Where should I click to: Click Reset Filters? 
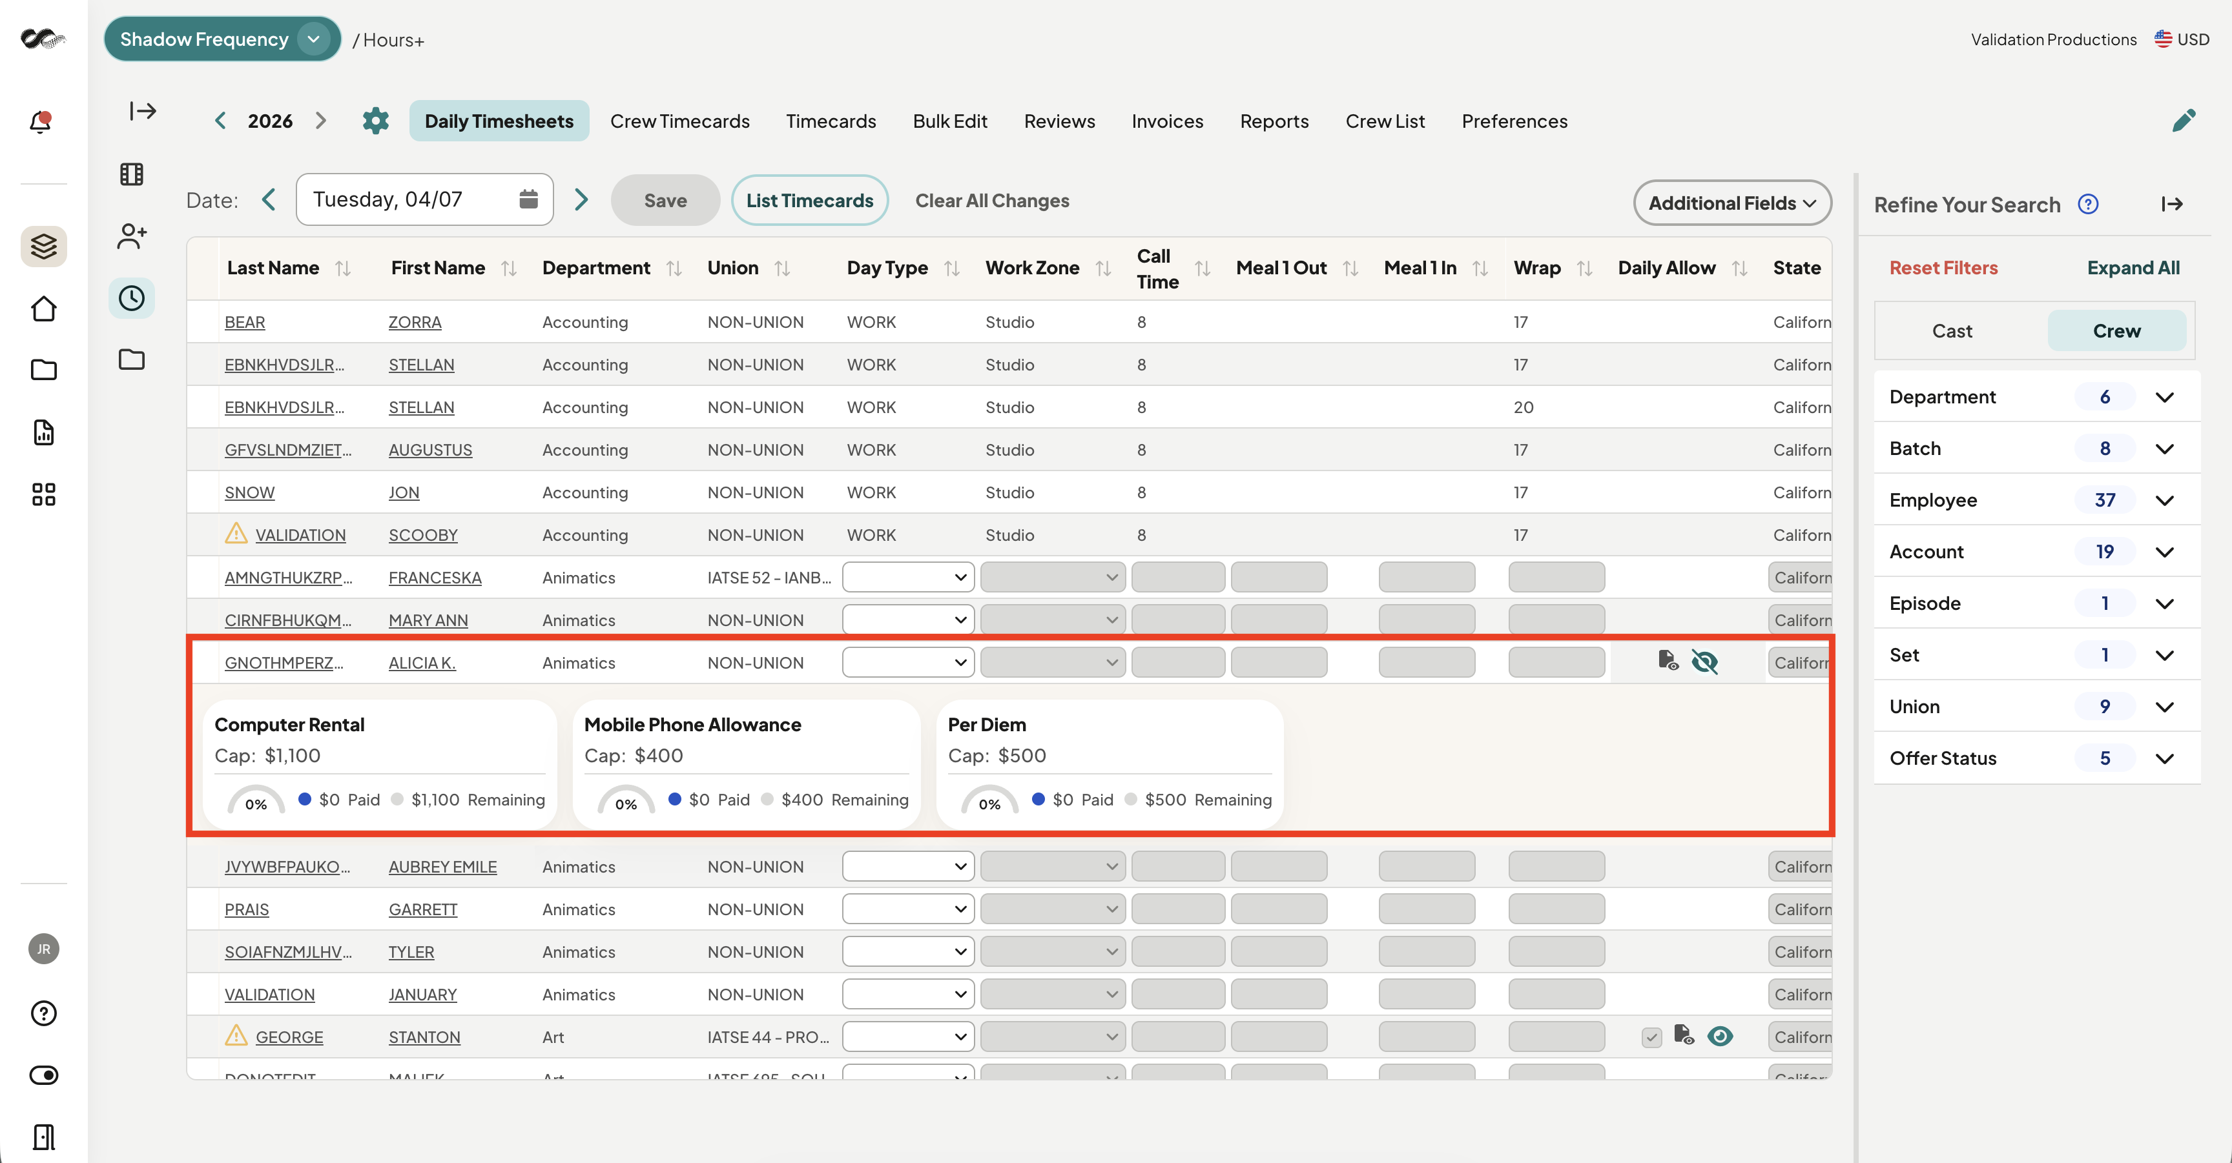pos(1943,268)
